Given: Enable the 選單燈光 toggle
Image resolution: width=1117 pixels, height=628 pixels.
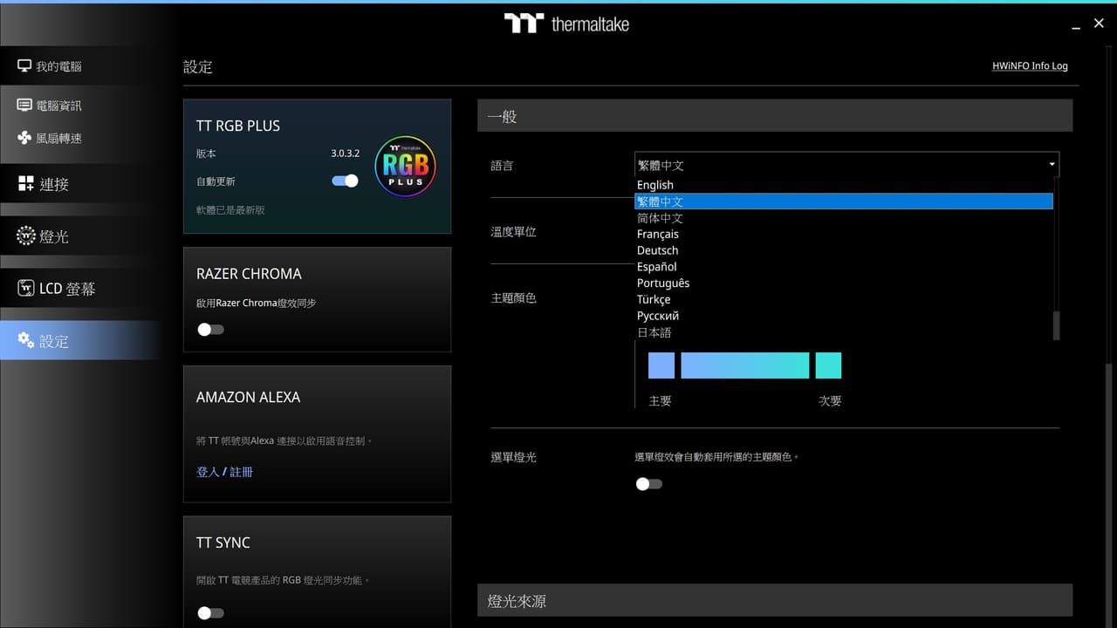Looking at the screenshot, I should tap(648, 484).
